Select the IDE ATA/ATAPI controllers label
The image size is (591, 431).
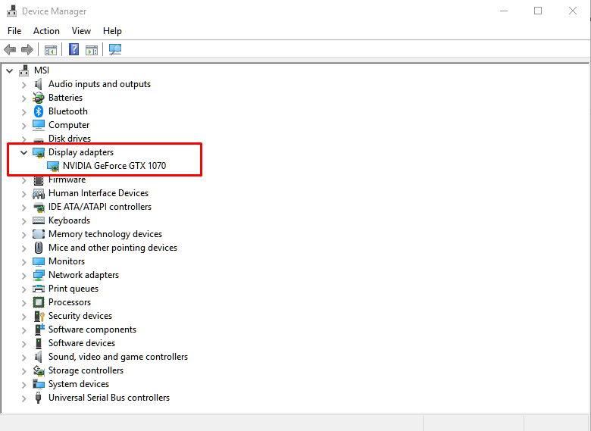100,207
